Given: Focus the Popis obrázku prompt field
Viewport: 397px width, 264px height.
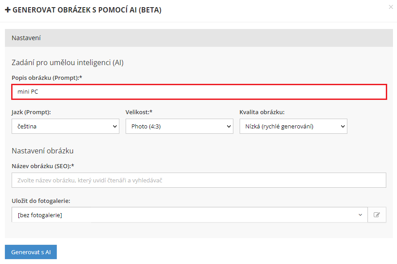Looking at the screenshot, I should coord(199,92).
